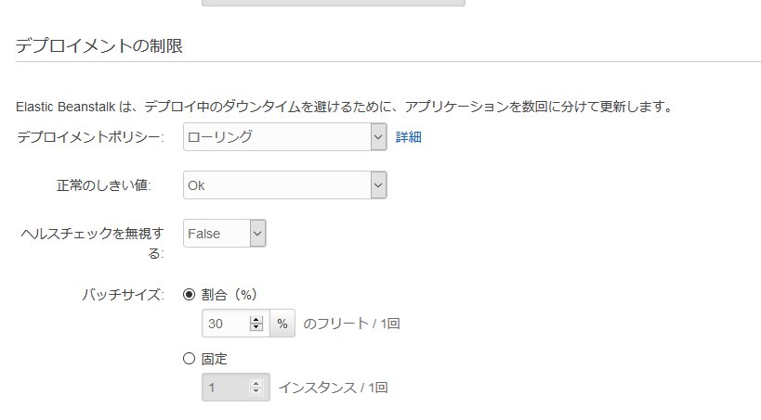Click the fixed instance count field showing 1
Screen dimensions: 761x420
click(225, 388)
